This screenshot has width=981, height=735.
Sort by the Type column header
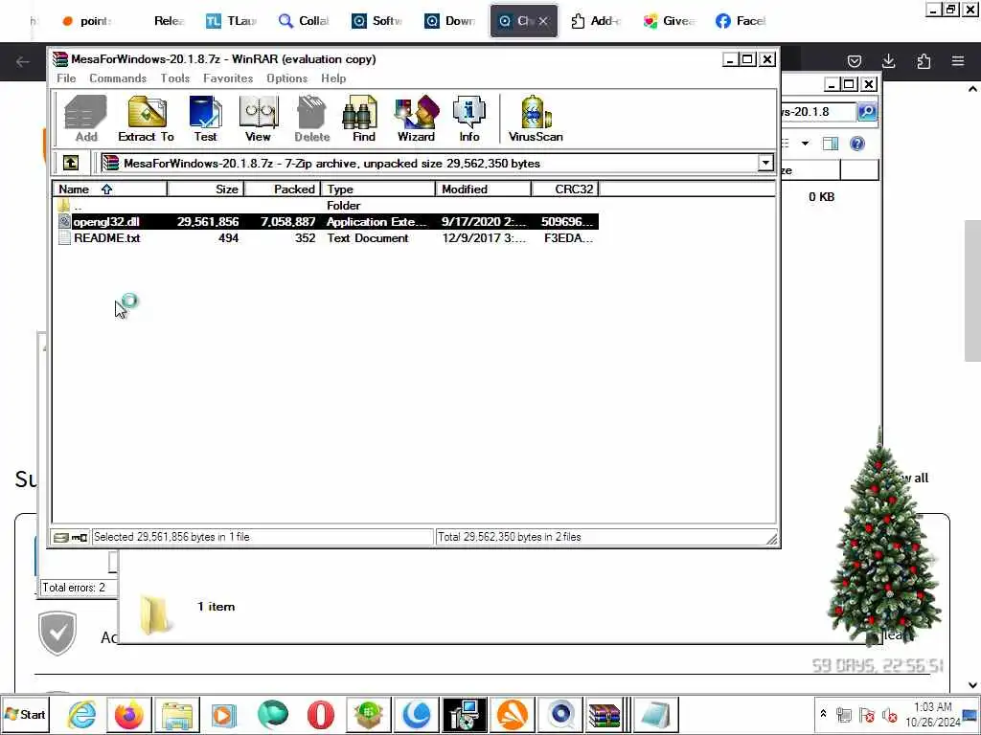pos(377,189)
